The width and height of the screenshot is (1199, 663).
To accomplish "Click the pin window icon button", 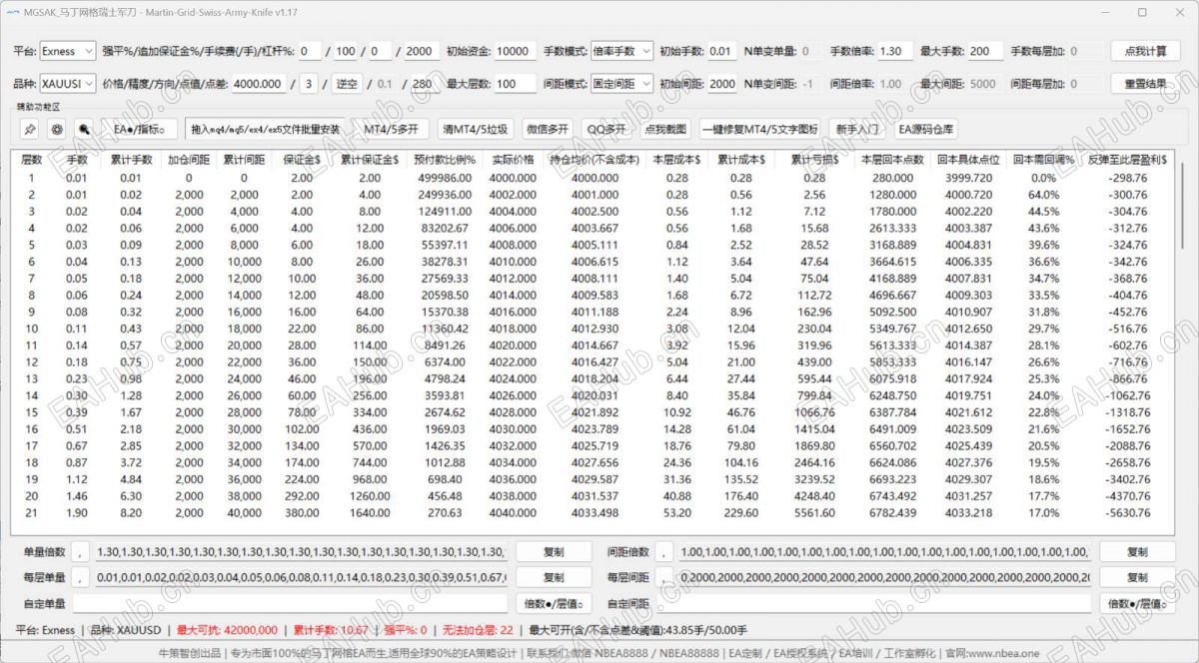I will click(x=29, y=130).
